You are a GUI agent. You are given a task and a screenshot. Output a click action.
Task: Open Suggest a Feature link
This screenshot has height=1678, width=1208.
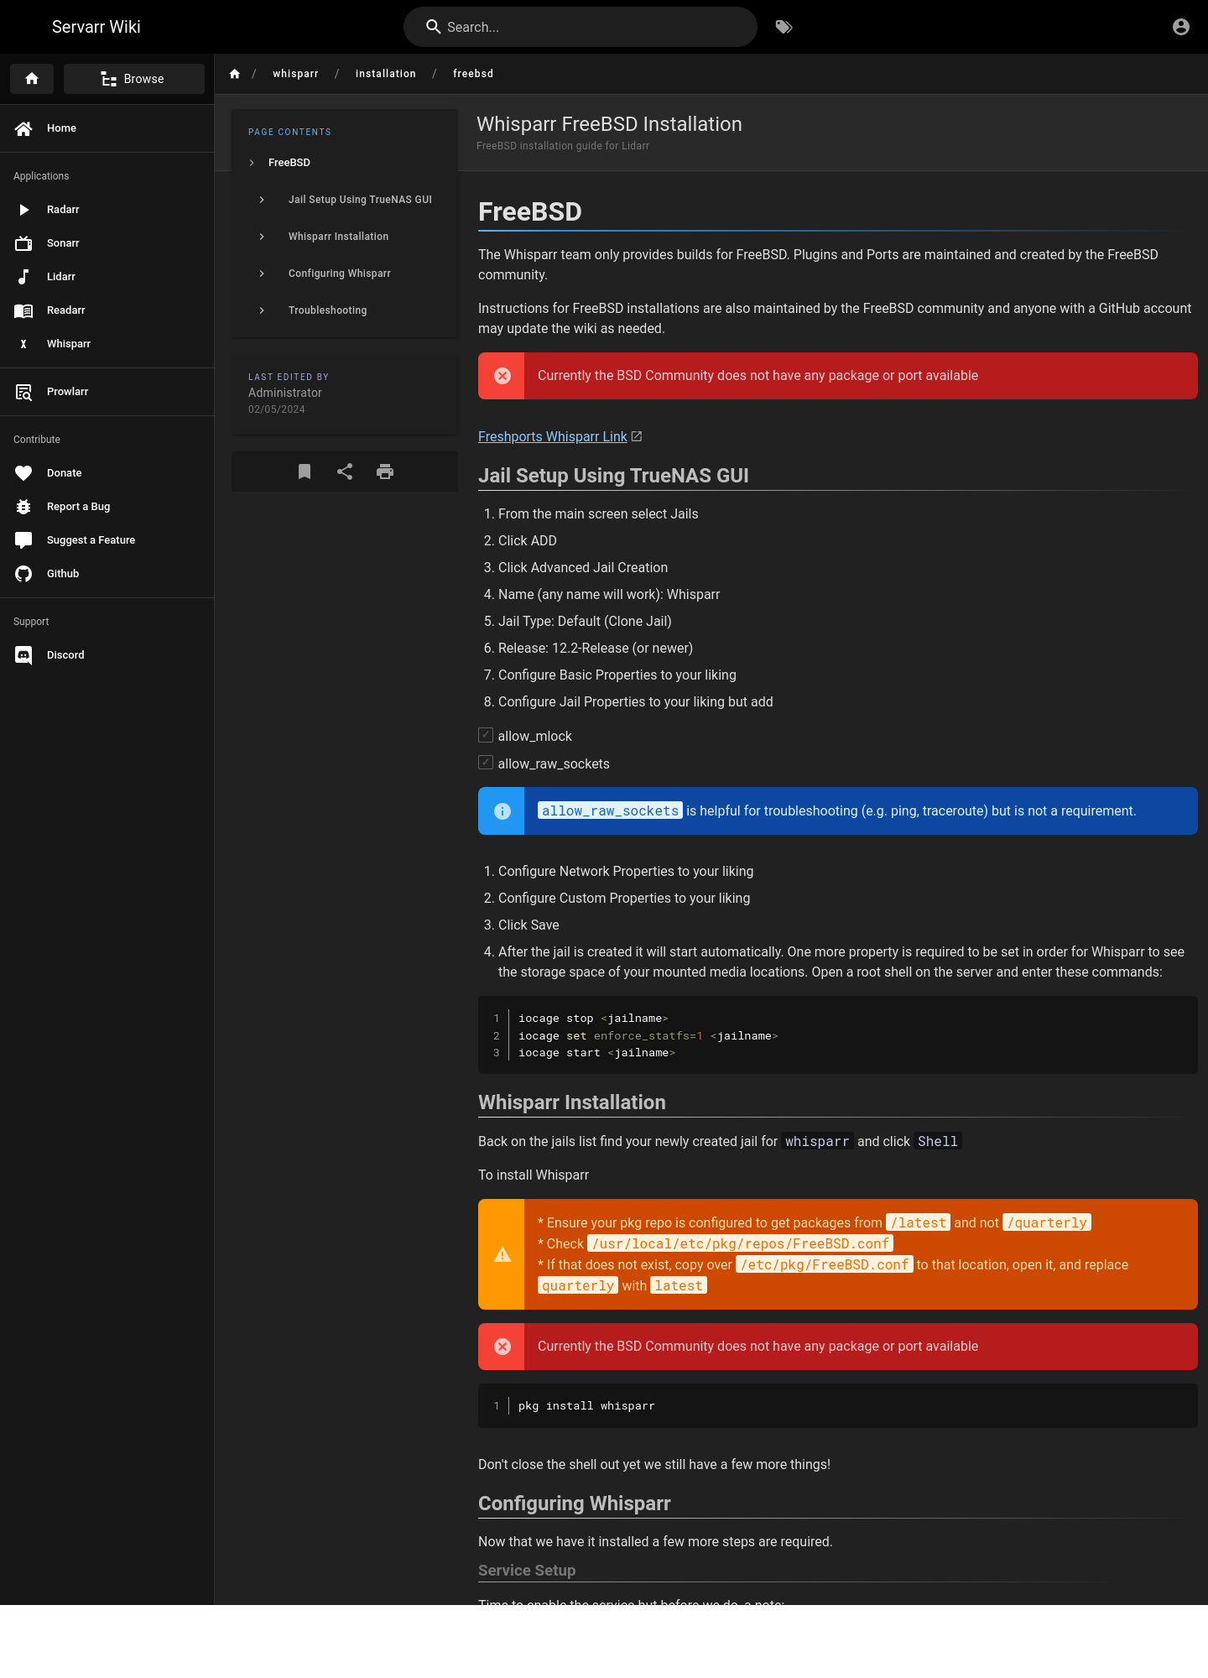(107, 540)
